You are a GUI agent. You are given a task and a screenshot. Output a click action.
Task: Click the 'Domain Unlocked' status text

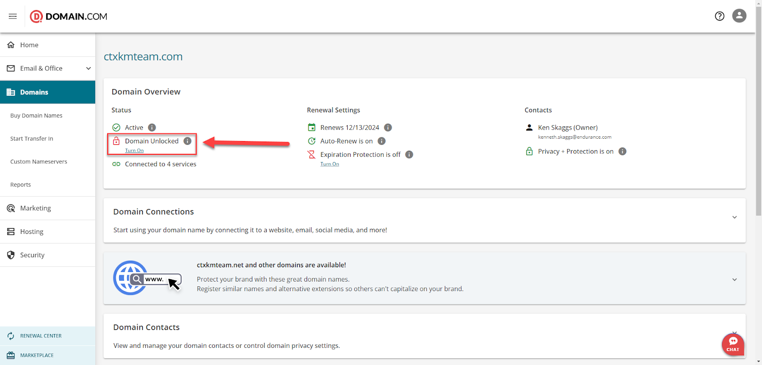[152, 141]
